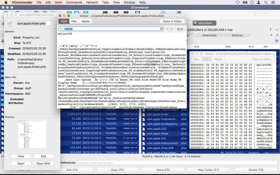The width and height of the screenshot is (280, 175).
Task: Switch viewer to Hex mode
Action: pyautogui.click(x=74, y=21)
